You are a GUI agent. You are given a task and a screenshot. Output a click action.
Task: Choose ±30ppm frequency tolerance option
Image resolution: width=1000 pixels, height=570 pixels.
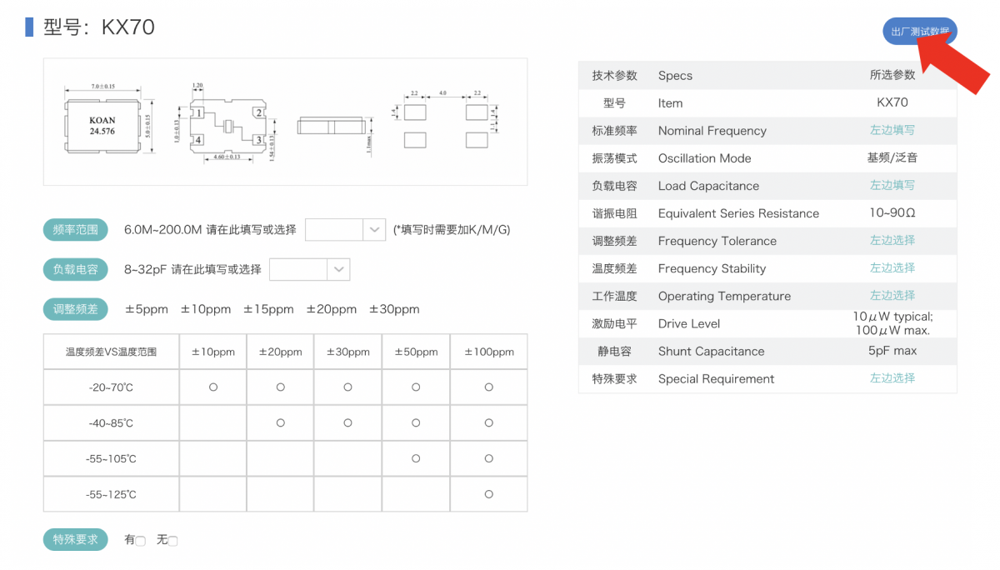394,309
